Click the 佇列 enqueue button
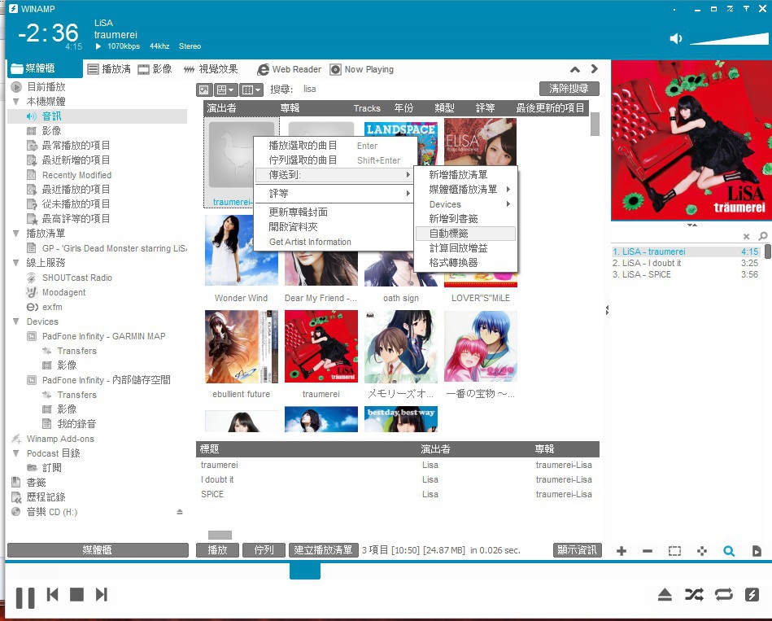 coord(264,550)
